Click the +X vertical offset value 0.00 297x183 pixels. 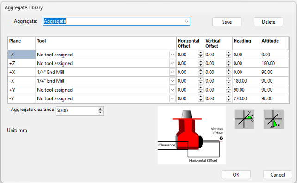[210, 72]
